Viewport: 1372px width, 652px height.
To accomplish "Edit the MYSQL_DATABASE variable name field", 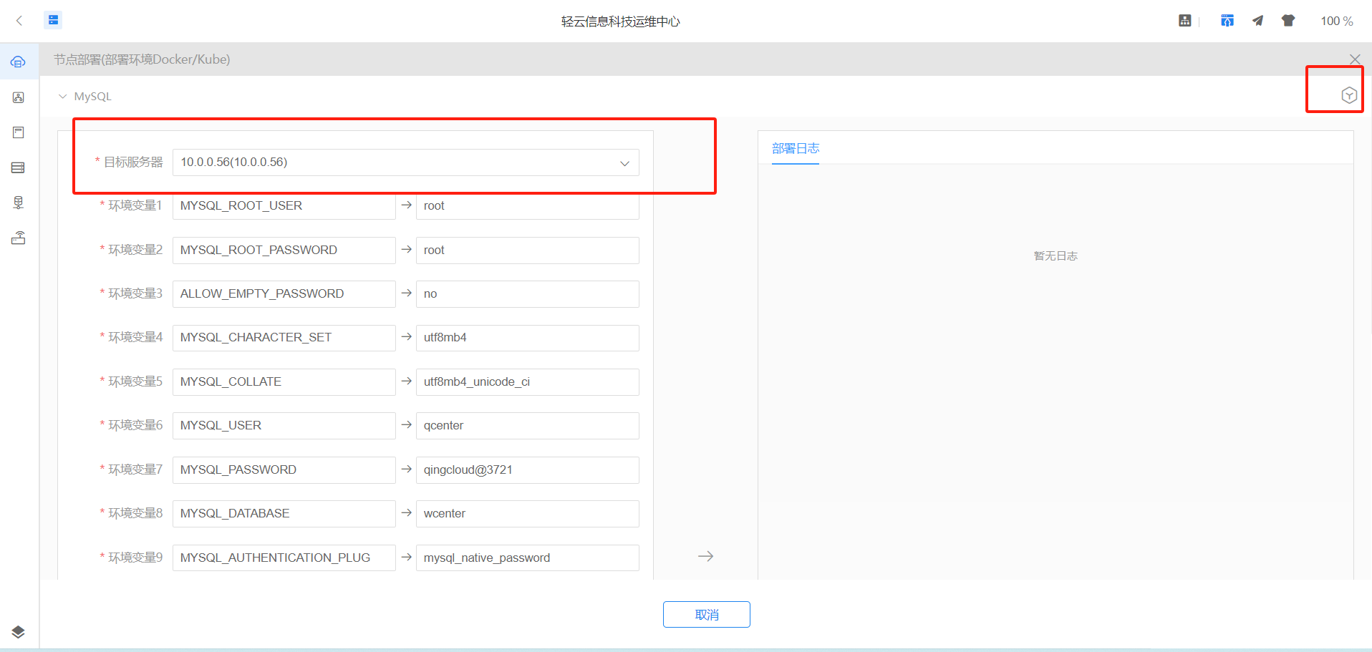I will 284,514.
